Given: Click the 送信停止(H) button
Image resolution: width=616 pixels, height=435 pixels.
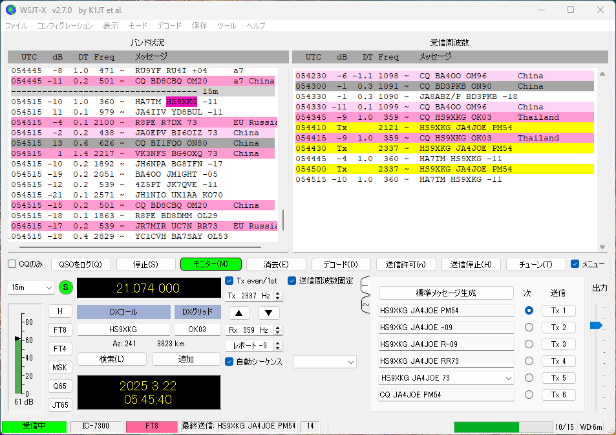Looking at the screenshot, I should 471,264.
